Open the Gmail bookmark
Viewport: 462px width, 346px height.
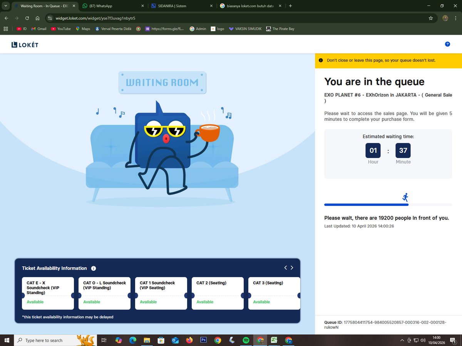(38, 28)
